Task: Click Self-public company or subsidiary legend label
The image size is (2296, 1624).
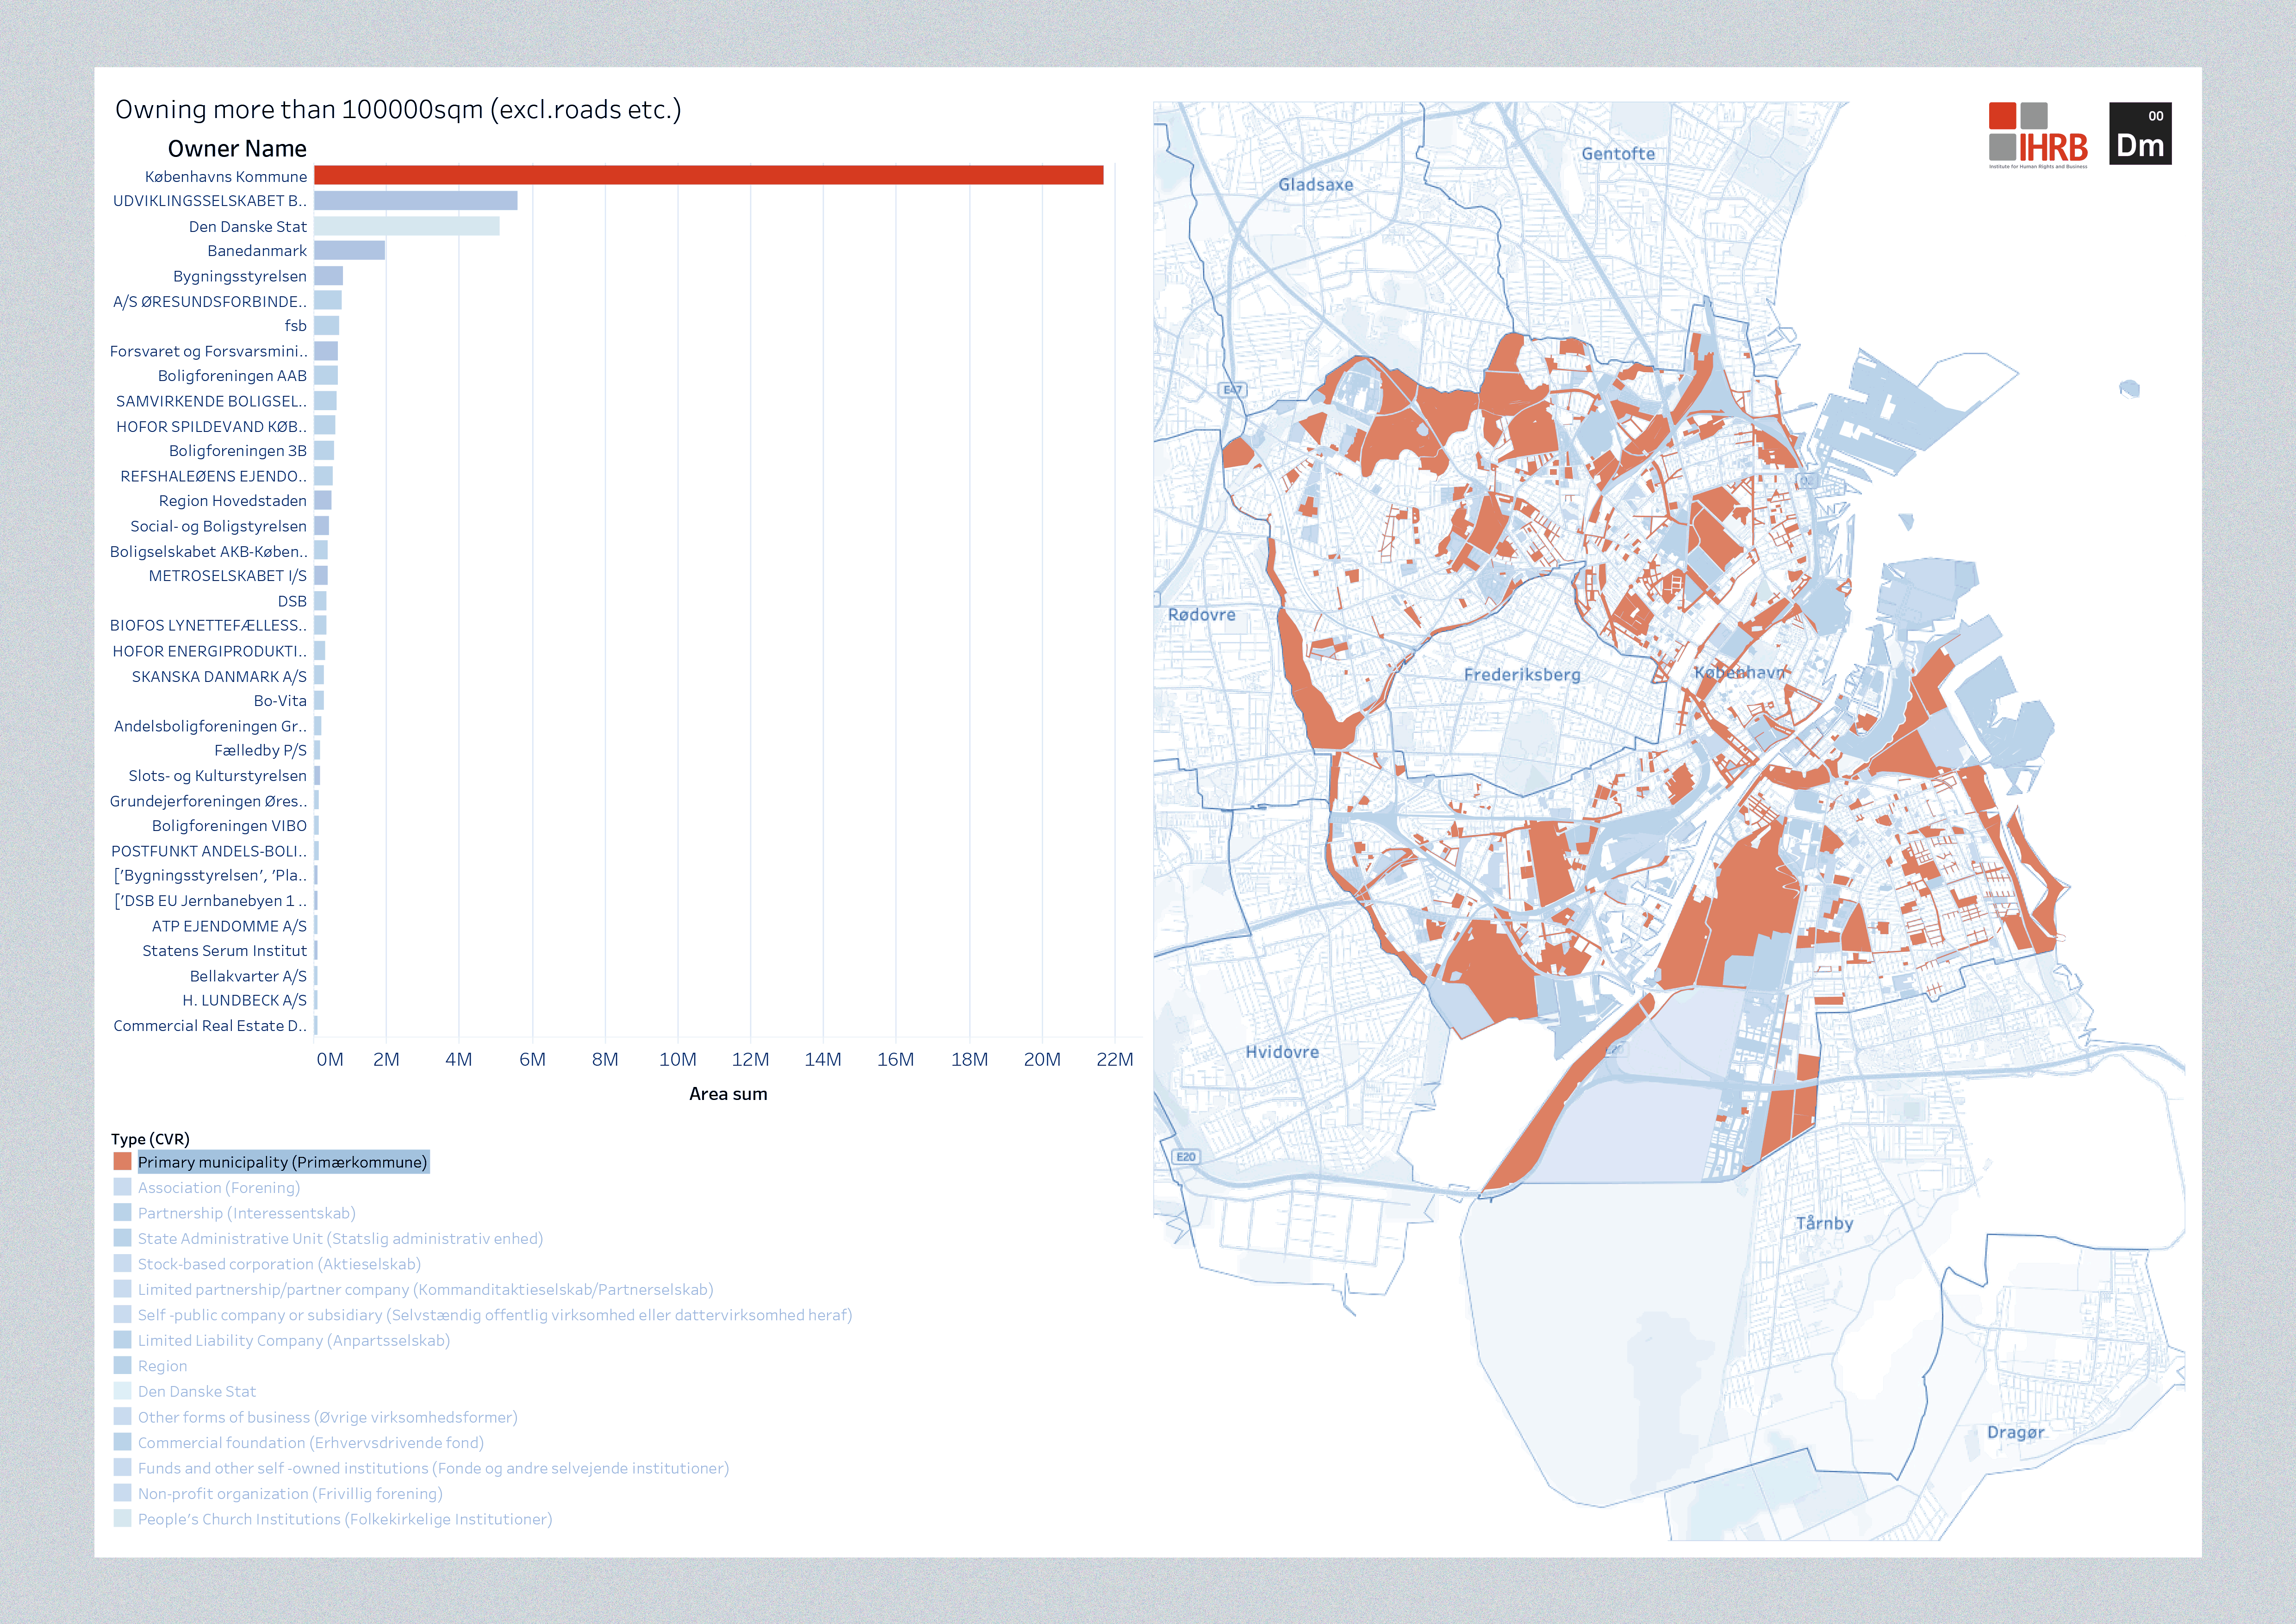Action: (495, 1315)
